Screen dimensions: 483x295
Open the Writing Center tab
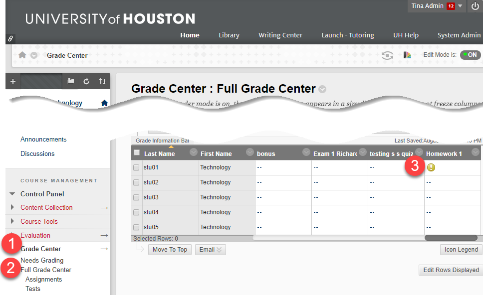click(x=280, y=35)
